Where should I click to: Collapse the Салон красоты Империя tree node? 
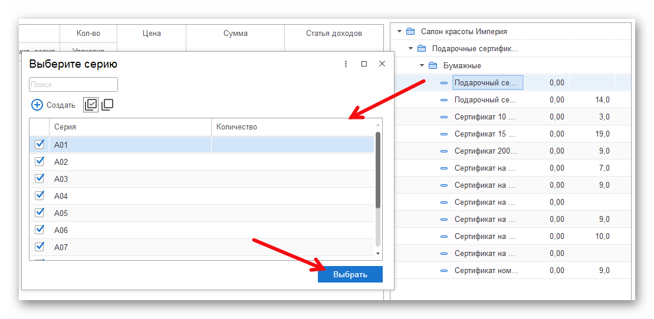tap(399, 32)
